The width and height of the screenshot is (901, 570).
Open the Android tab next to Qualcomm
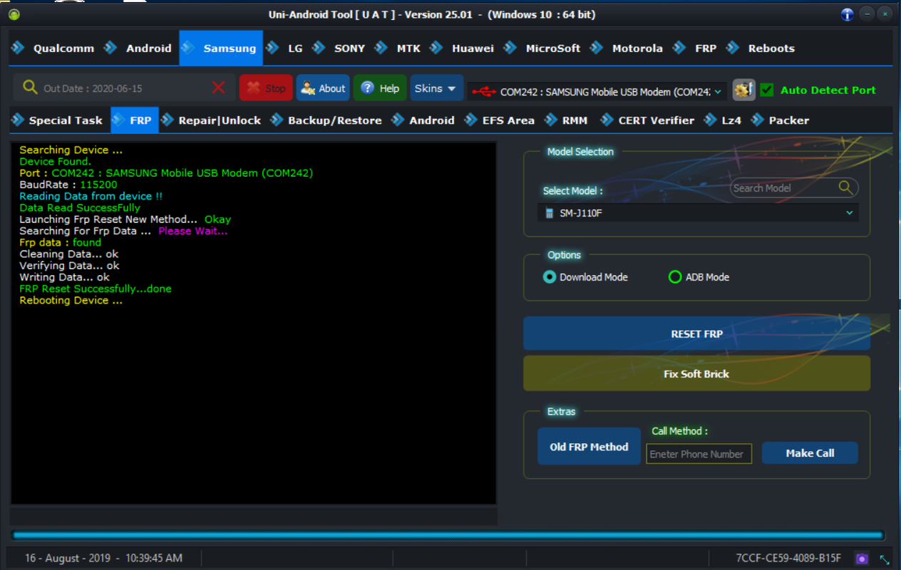(140, 48)
